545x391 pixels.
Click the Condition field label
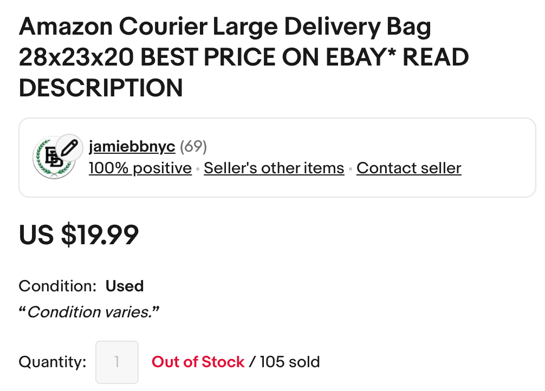coord(53,286)
